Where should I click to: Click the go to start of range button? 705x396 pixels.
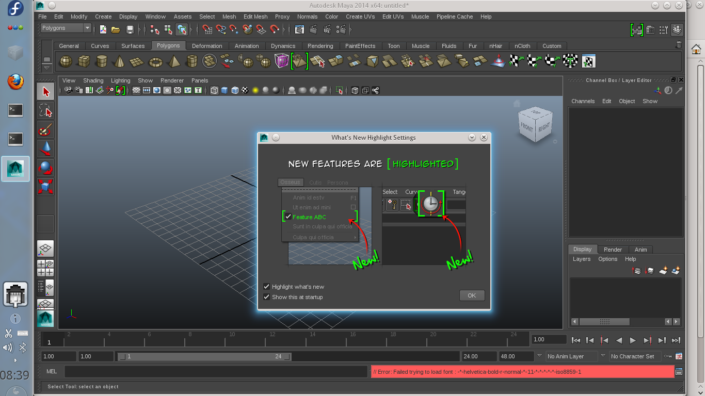576,340
